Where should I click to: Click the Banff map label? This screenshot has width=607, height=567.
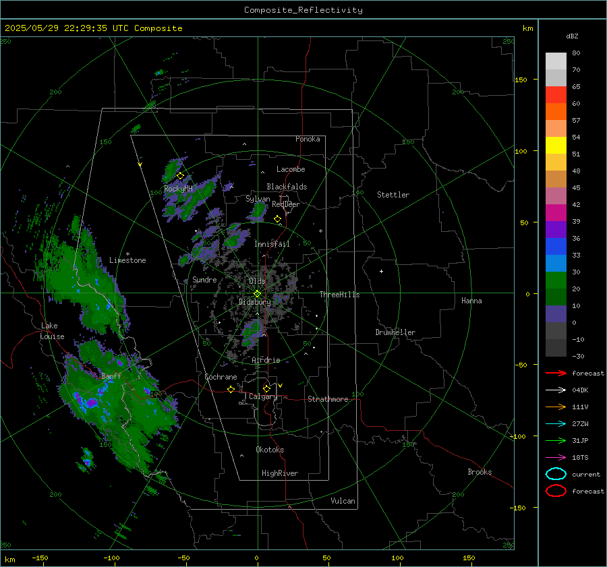(x=111, y=376)
